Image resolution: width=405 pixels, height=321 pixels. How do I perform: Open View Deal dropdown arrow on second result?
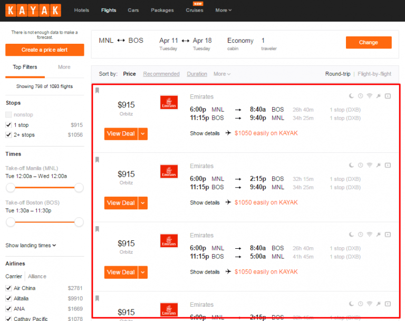[143, 203]
